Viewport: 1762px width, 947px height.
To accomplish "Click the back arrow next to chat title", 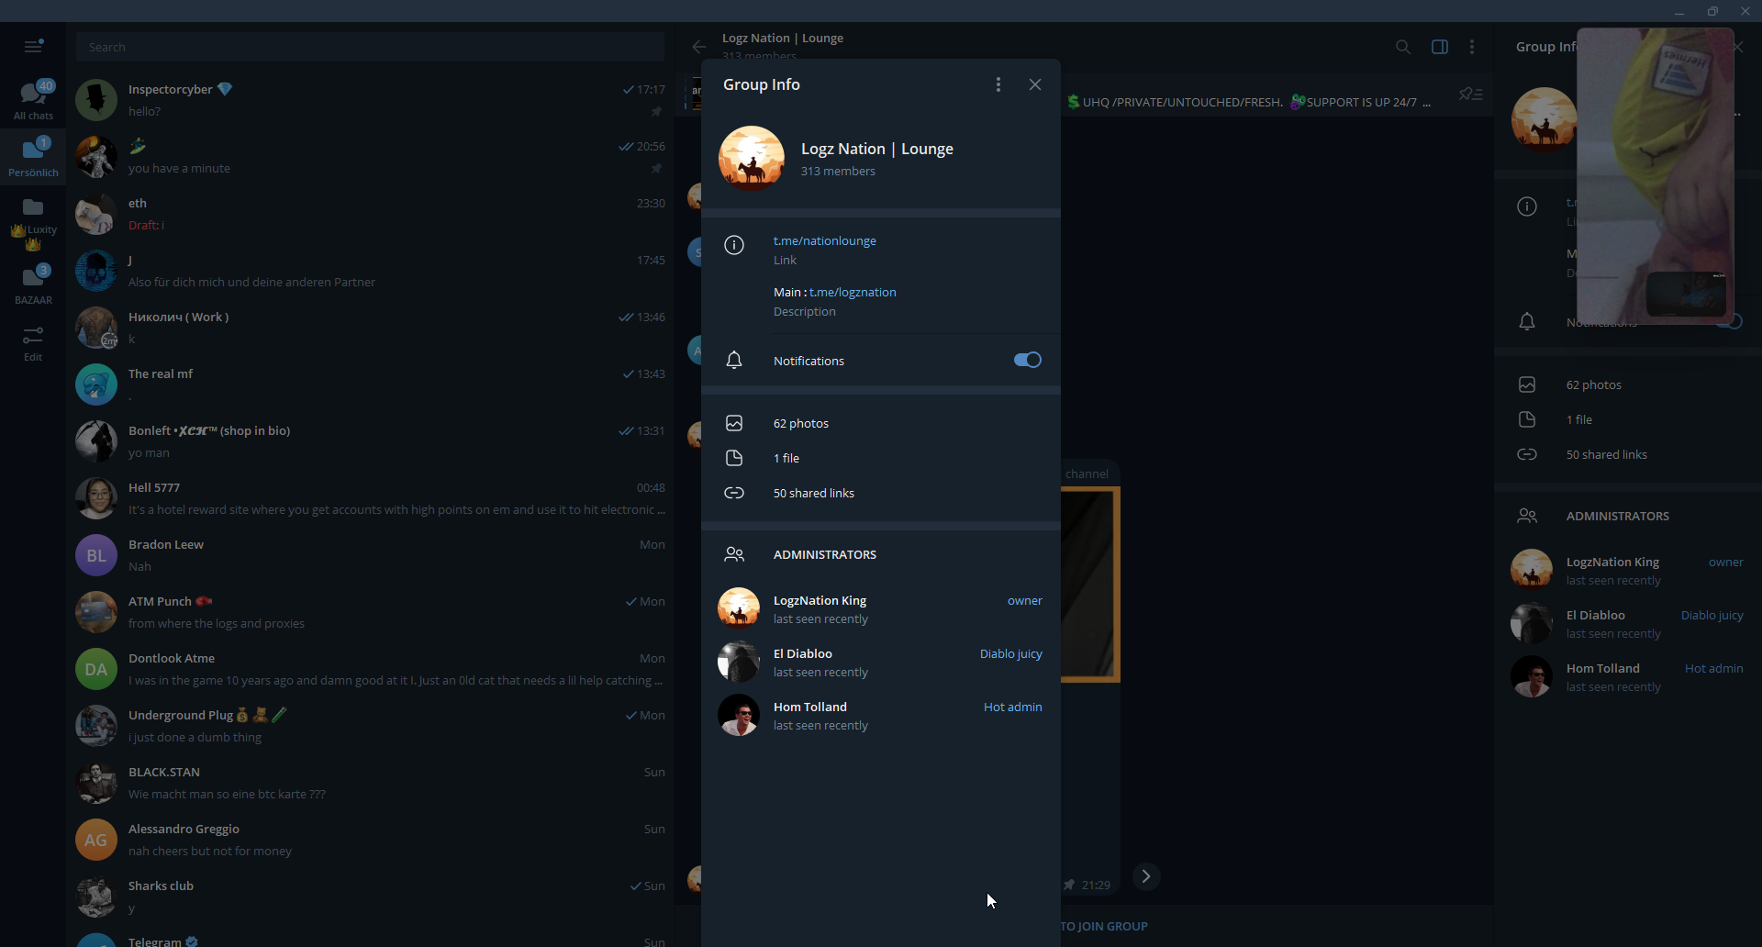I will pyautogui.click(x=699, y=47).
